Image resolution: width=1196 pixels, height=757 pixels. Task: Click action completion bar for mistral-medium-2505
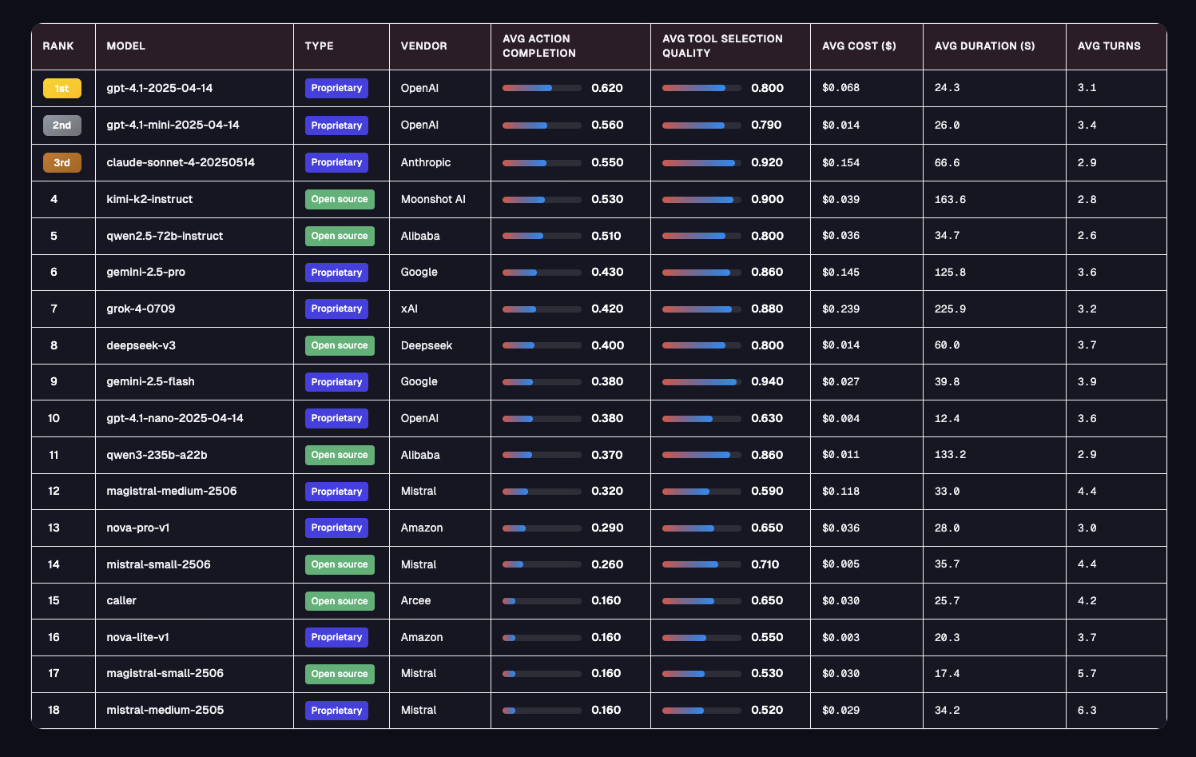click(x=542, y=711)
